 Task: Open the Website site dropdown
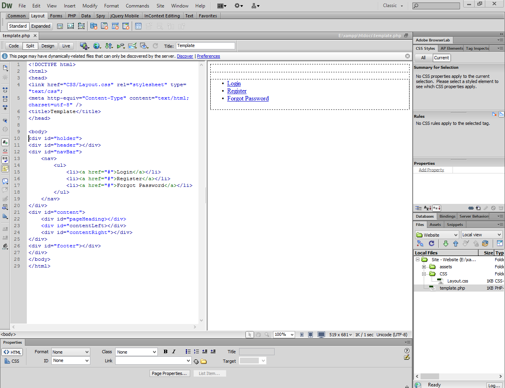click(x=437, y=235)
